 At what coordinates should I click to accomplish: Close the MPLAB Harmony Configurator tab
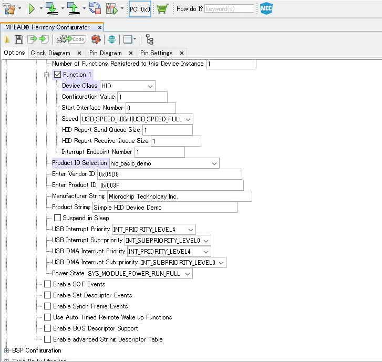pyautogui.click(x=100, y=27)
